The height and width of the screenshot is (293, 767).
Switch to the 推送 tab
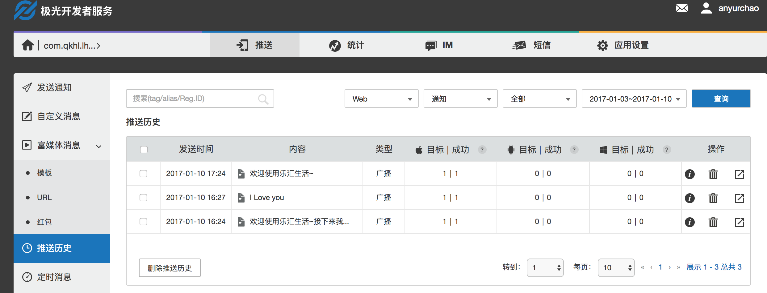pyautogui.click(x=254, y=45)
